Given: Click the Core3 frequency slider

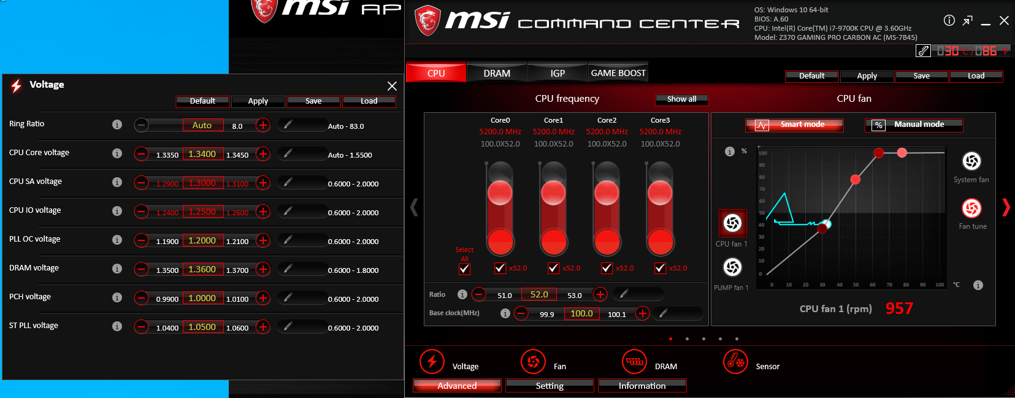Looking at the screenshot, I should [x=660, y=209].
